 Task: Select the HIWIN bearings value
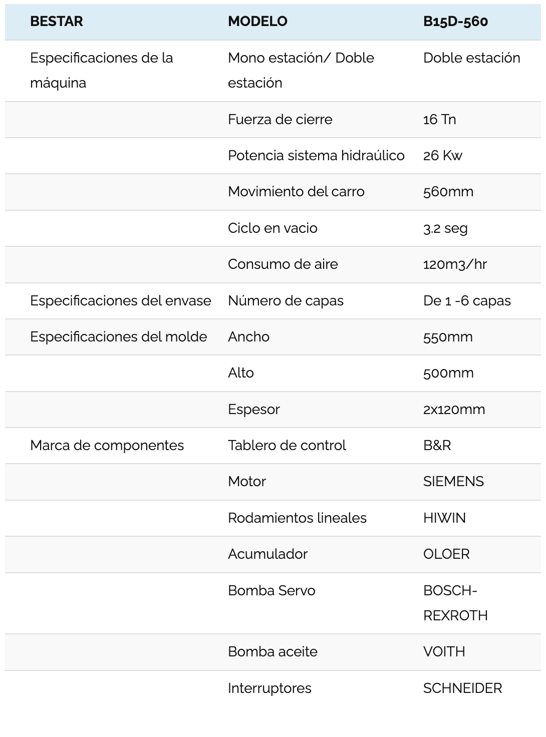444,518
